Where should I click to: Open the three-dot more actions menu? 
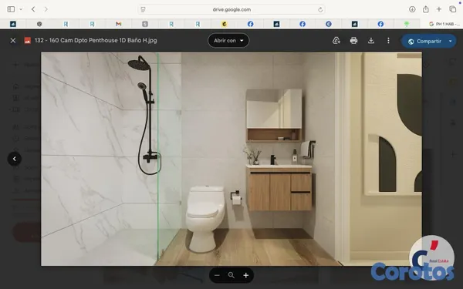(388, 41)
